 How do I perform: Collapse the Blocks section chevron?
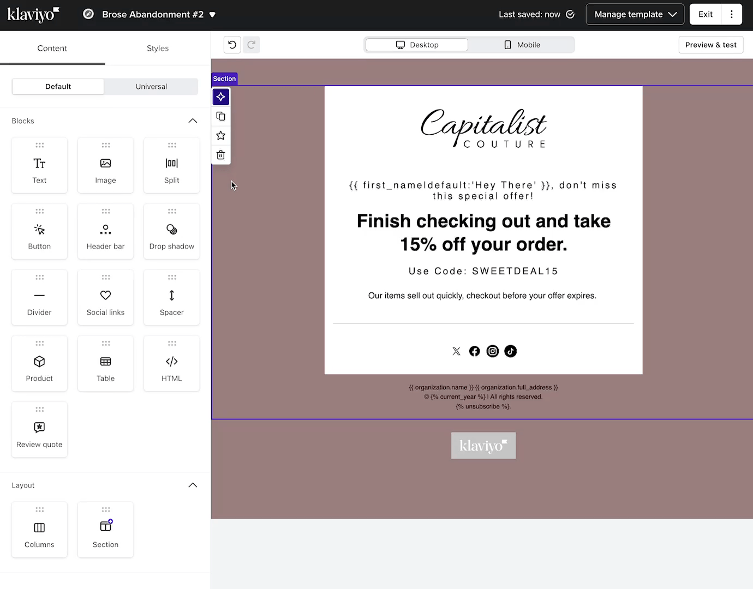click(193, 121)
